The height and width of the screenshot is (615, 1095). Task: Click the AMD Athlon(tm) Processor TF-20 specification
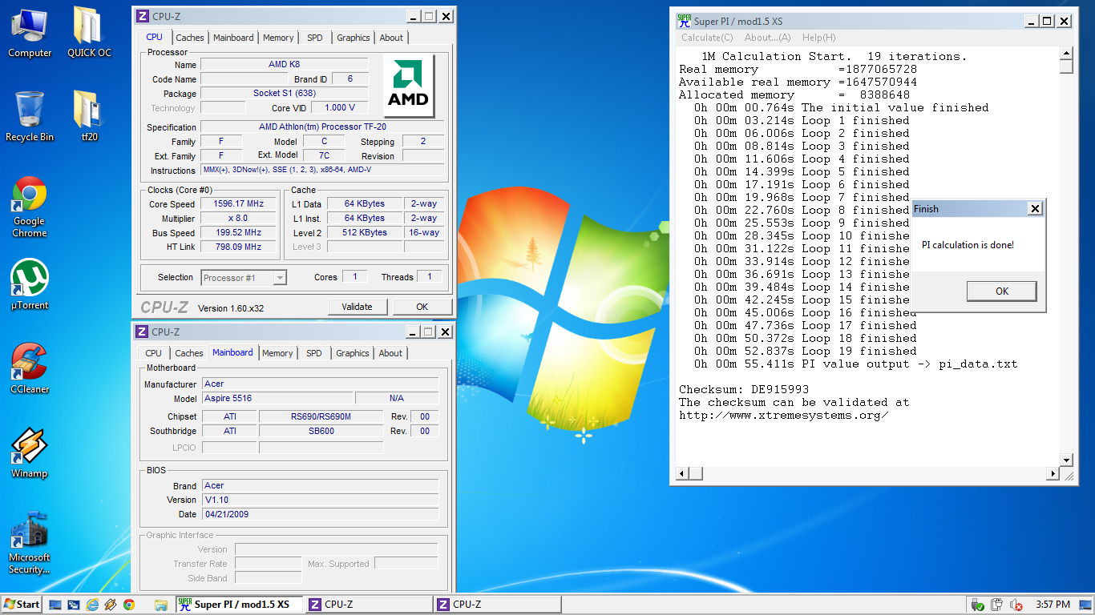click(x=321, y=127)
